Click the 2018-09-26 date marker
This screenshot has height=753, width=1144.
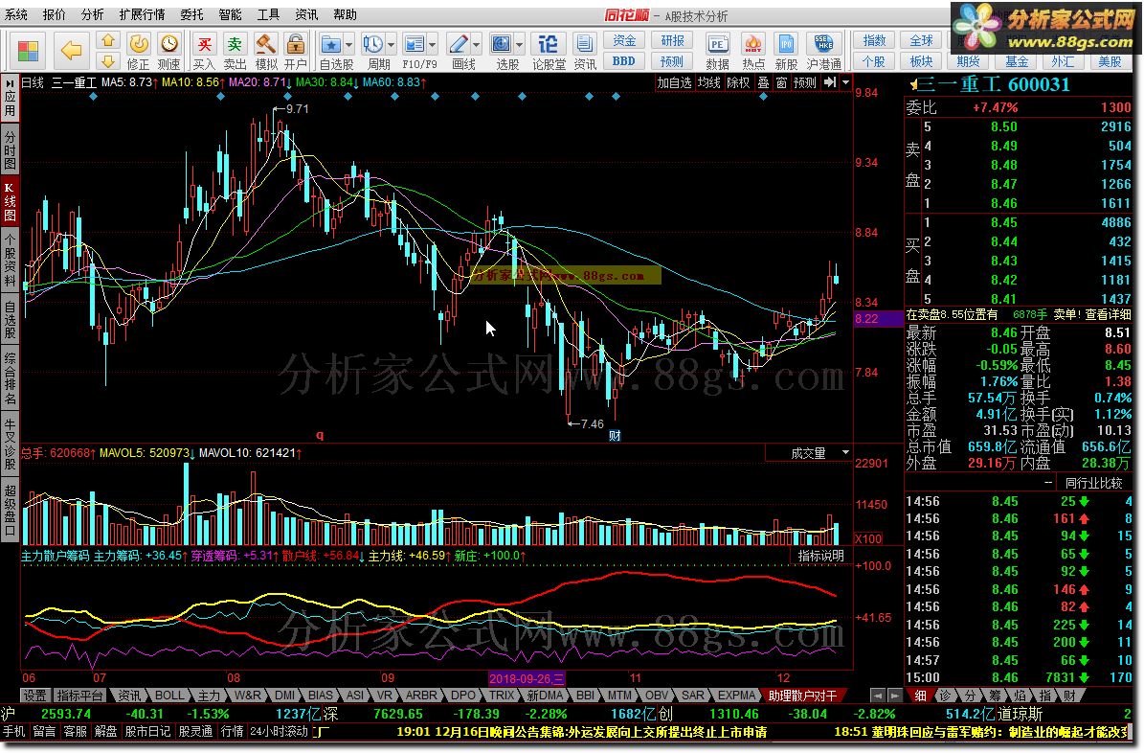[x=526, y=678]
